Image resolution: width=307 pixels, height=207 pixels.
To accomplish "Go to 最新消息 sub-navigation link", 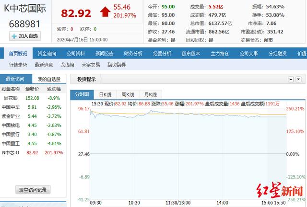I will (44, 65).
